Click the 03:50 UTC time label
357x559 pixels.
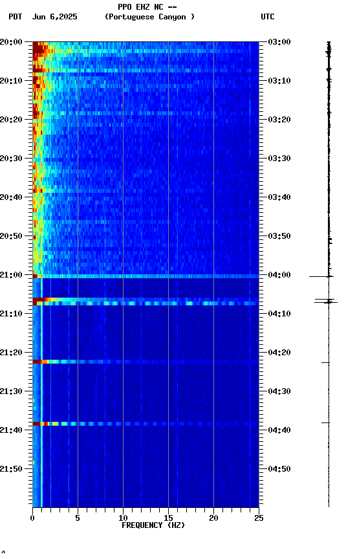tap(279, 236)
